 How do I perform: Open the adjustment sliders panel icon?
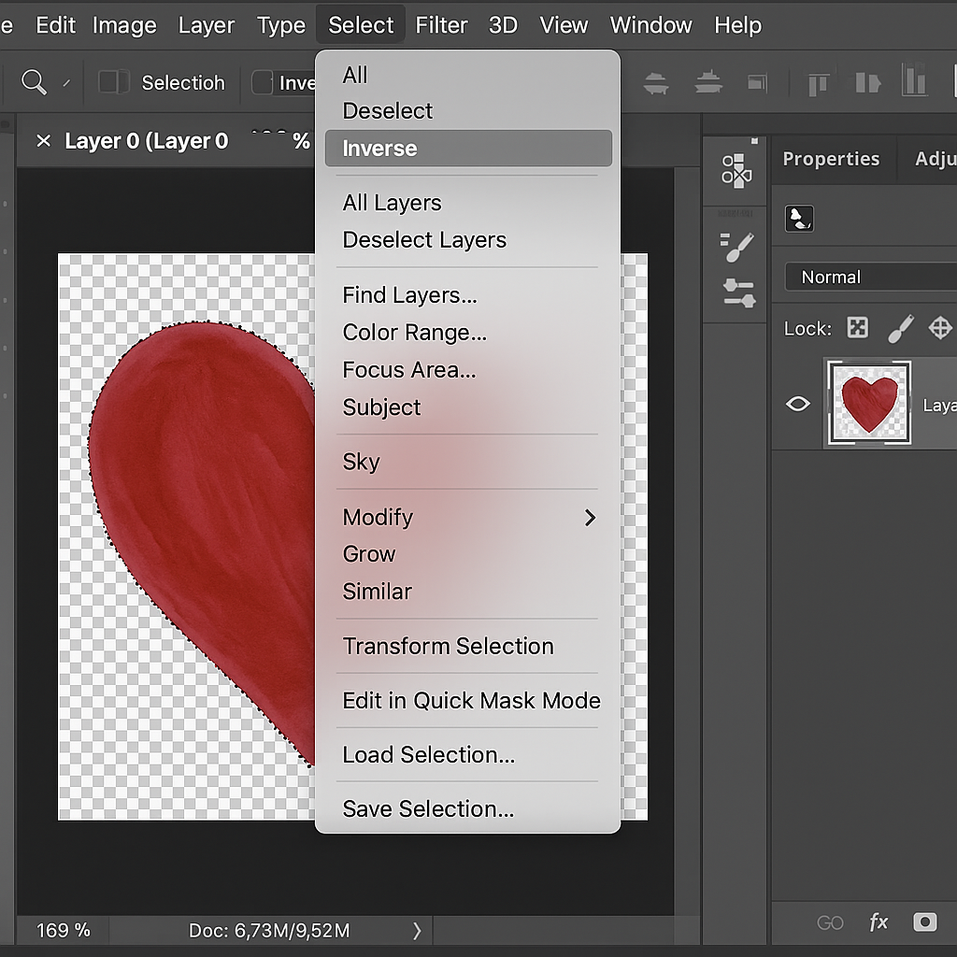point(737,293)
